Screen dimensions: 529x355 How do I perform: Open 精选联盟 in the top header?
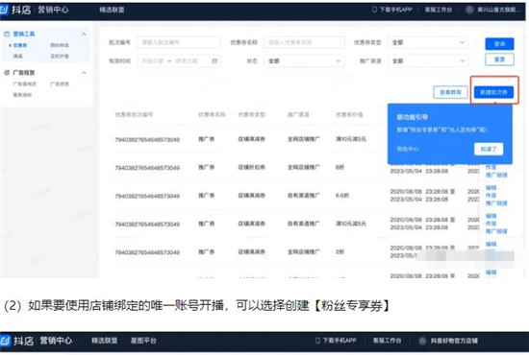pyautogui.click(x=112, y=10)
